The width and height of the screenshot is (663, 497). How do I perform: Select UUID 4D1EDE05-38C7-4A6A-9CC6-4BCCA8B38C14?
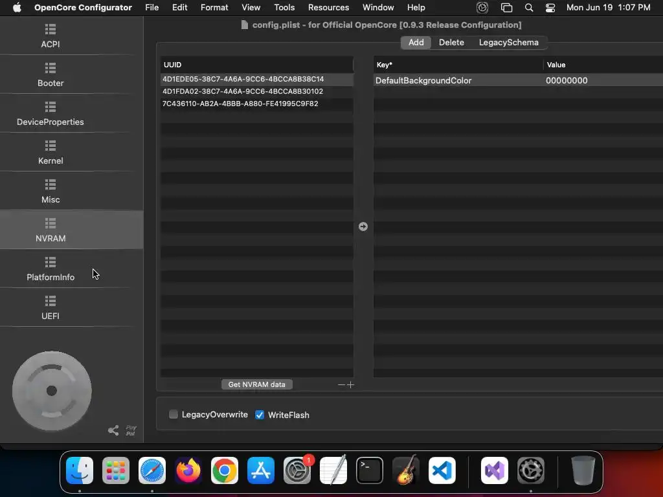[257, 79]
